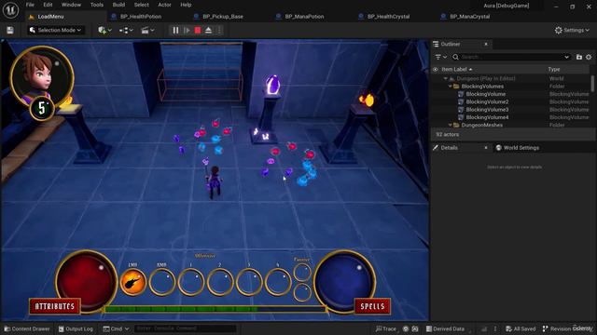This screenshot has height=335, width=597.
Task: Switch to the BP_Pickup_Base tab
Action: click(223, 17)
